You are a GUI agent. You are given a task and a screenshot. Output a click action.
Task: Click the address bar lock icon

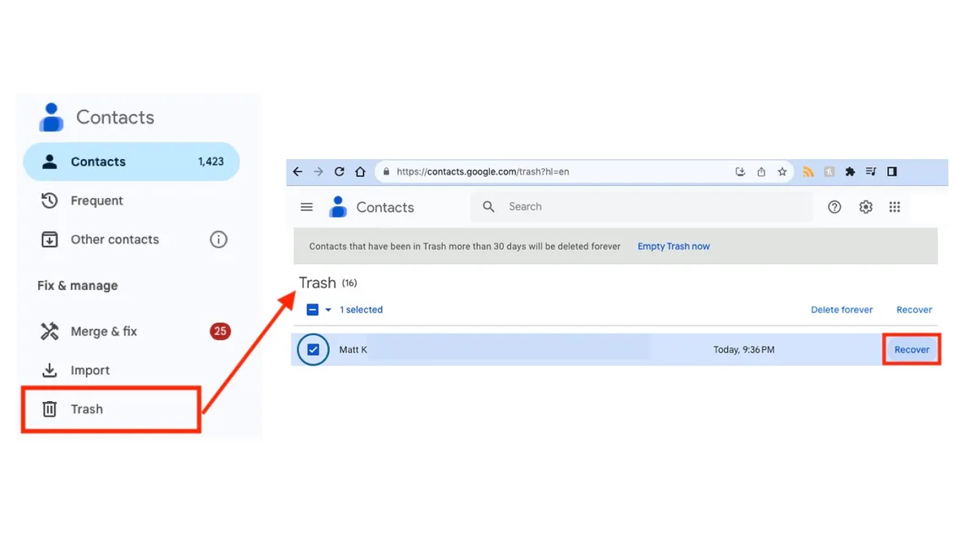[x=387, y=172]
